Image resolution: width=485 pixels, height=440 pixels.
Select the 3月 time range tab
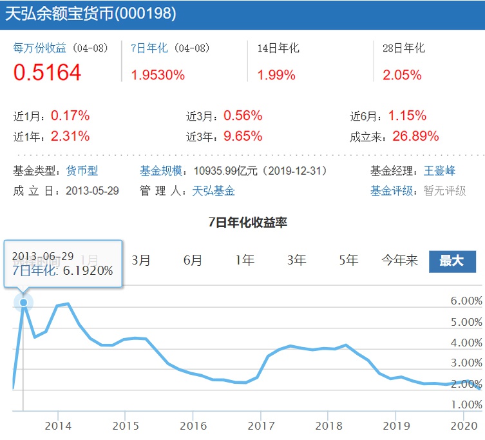pyautogui.click(x=141, y=260)
